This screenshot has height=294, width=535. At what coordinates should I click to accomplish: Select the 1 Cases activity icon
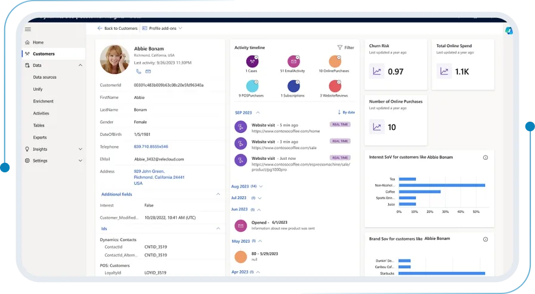pos(252,61)
